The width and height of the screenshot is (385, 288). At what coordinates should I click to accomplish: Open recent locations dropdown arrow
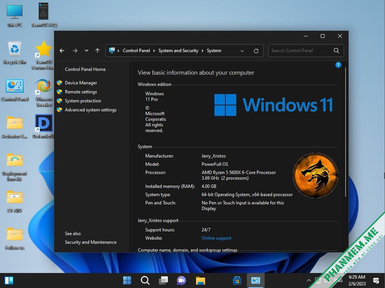[86, 51]
